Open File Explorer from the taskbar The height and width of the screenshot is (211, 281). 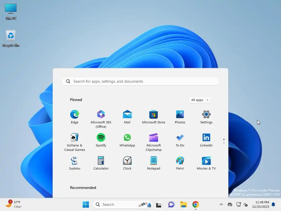point(184,204)
